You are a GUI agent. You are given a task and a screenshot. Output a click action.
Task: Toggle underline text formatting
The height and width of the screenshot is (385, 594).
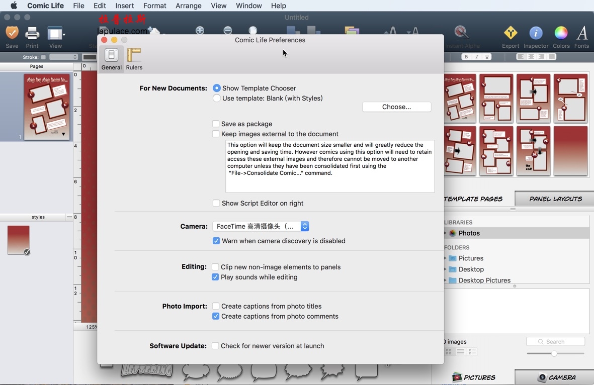[487, 57]
